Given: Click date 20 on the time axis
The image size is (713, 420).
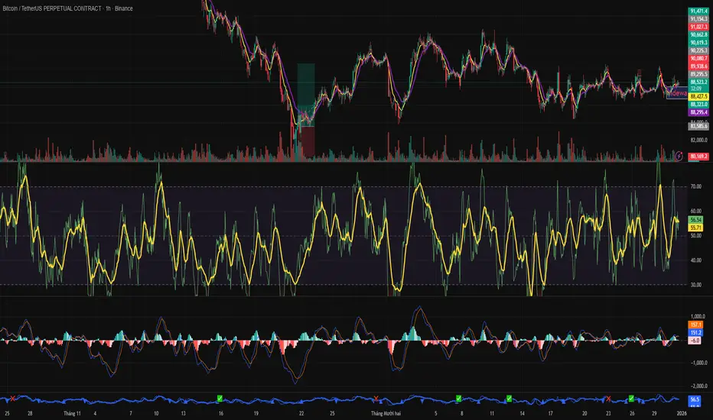Looking at the screenshot, I should click(584, 414).
